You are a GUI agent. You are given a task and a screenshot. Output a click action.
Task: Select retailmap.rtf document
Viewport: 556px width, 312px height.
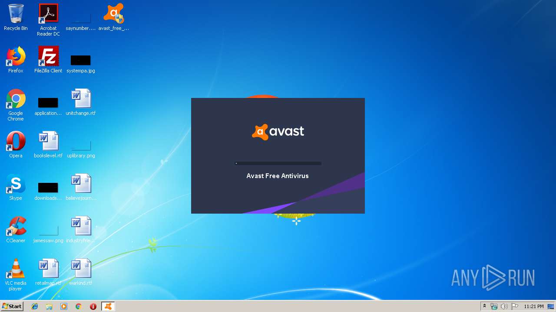[48, 272]
